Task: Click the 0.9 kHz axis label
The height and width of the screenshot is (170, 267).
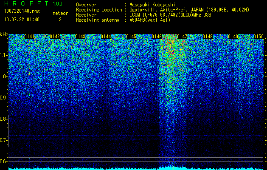Action: (3, 98)
